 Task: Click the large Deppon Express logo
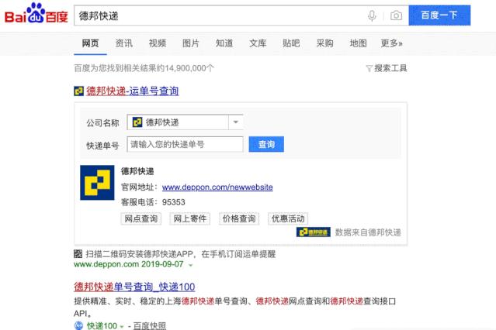[x=97, y=183]
